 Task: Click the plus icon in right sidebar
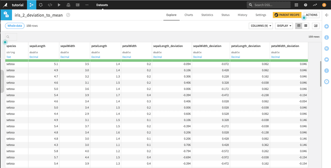[x=326, y=26]
